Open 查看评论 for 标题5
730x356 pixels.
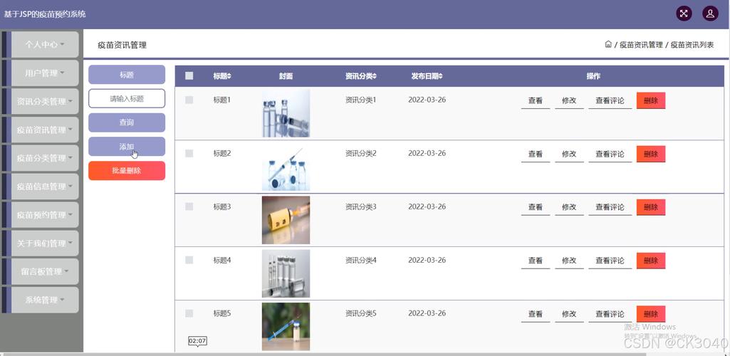[610, 314]
